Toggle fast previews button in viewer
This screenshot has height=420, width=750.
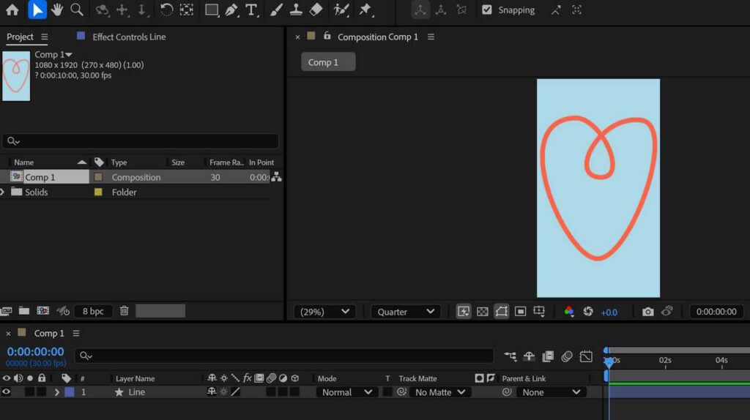(464, 312)
